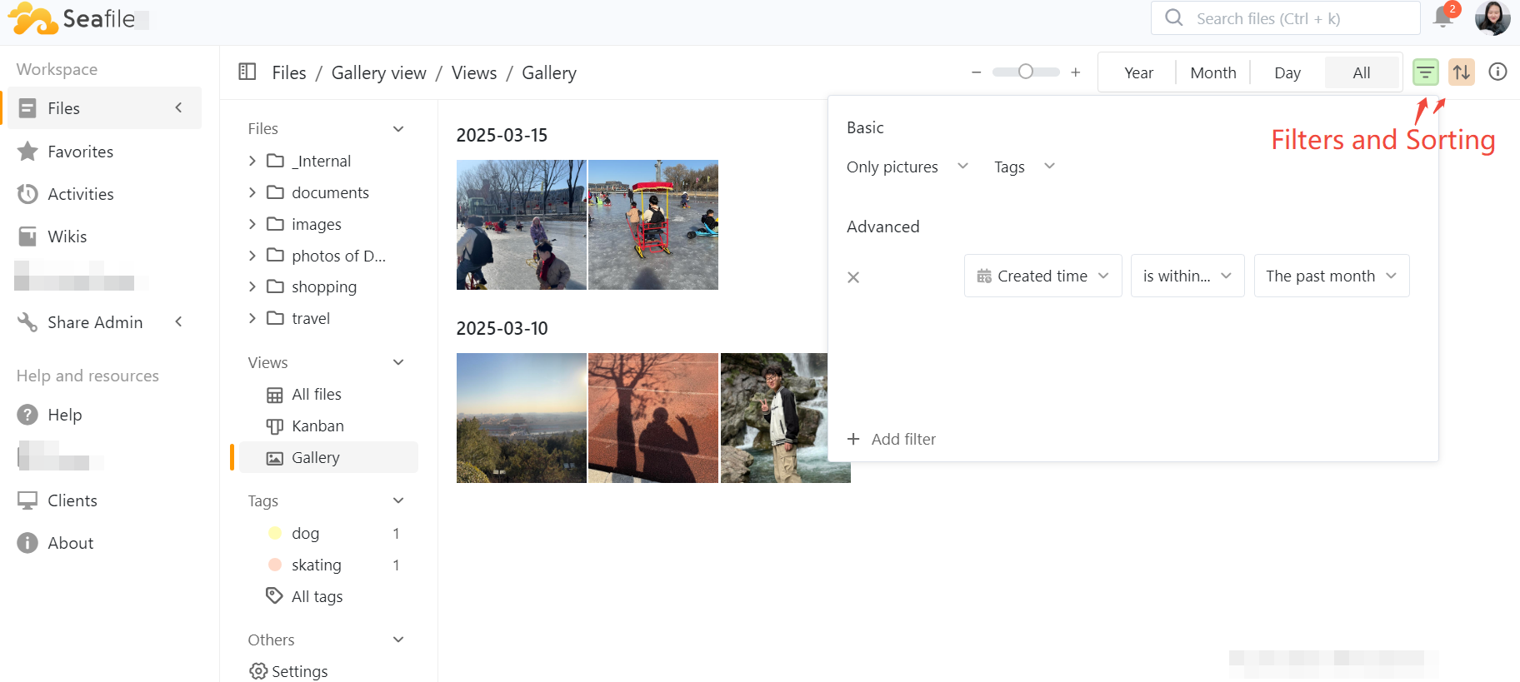Open the Kanban view
Screen dimensions: 1520x682
coord(317,426)
